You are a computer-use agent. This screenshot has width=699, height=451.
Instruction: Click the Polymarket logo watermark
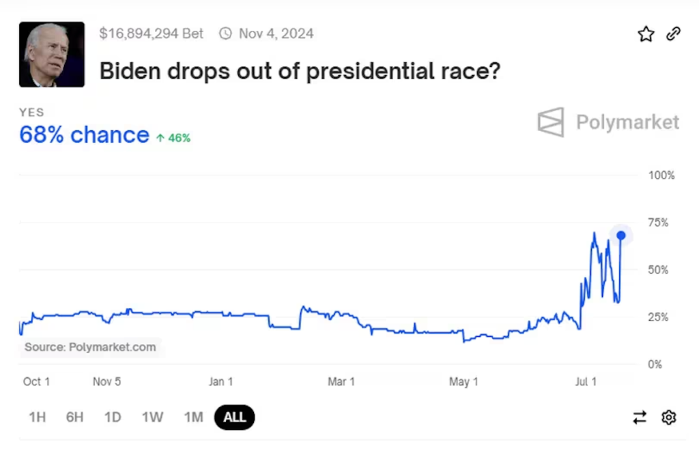point(608,122)
